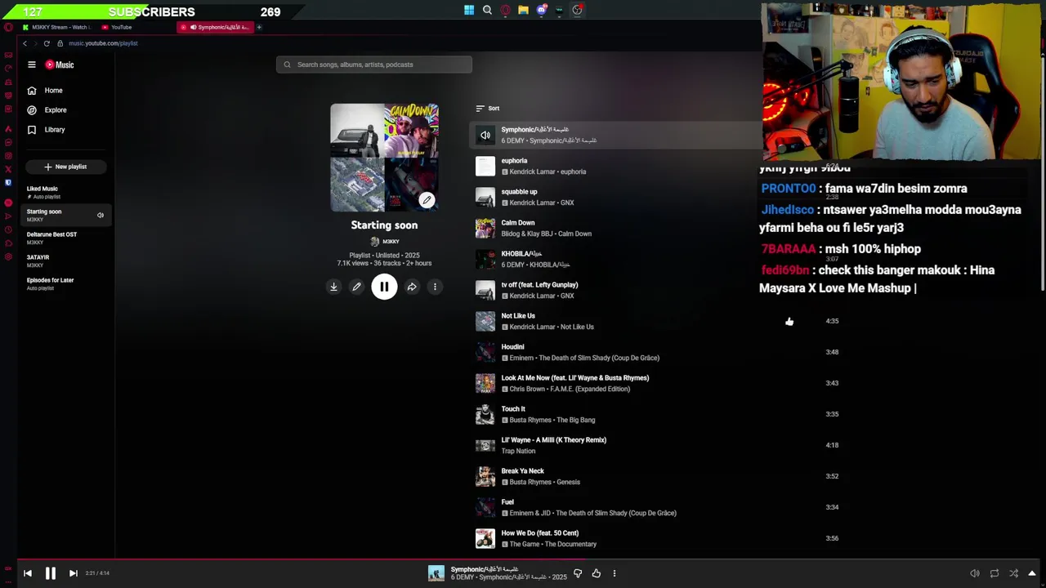Click the speaker icon beside Starting soon

pyautogui.click(x=101, y=215)
